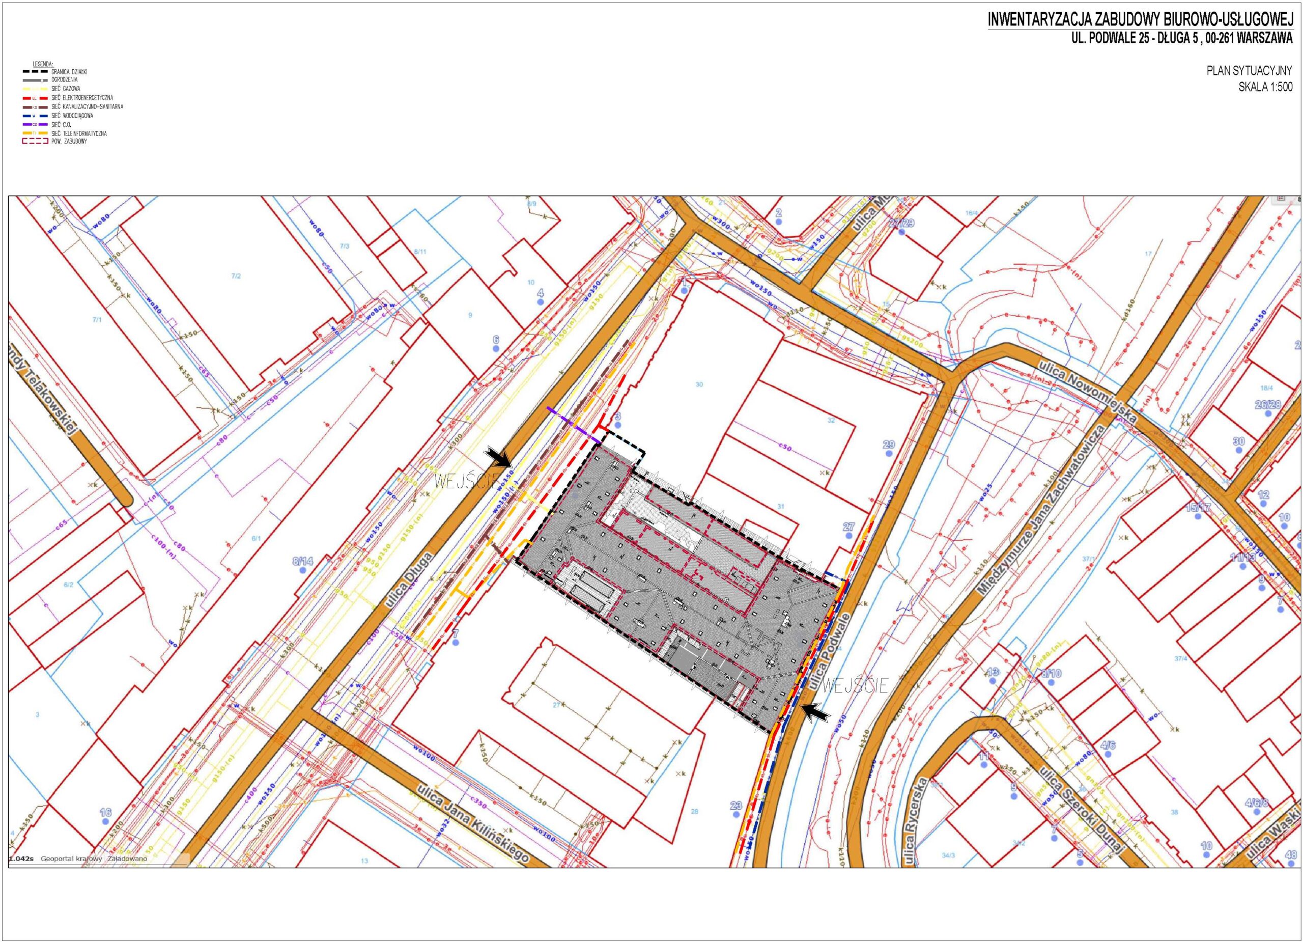Click the 'Pow. Zabudowy' dashed legend box
Viewport: 1303px width, 942px height.
35,142
